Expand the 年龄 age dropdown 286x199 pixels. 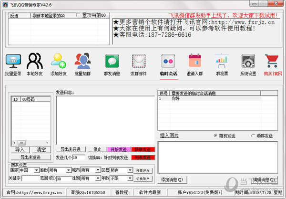(x=130, y=178)
